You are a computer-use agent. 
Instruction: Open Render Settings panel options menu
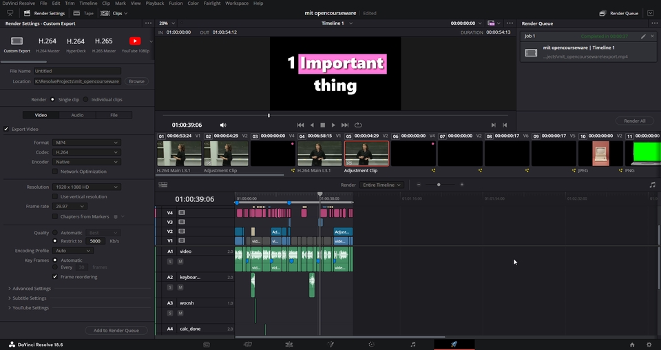(148, 23)
